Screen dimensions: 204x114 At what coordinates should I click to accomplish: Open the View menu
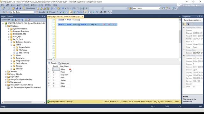click(13, 5)
